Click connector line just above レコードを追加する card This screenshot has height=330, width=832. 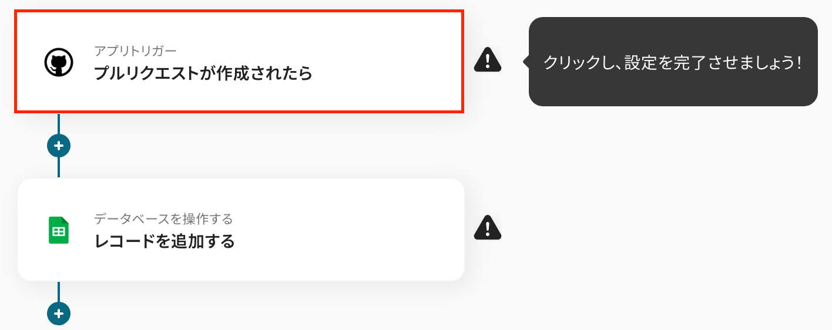[59, 167]
